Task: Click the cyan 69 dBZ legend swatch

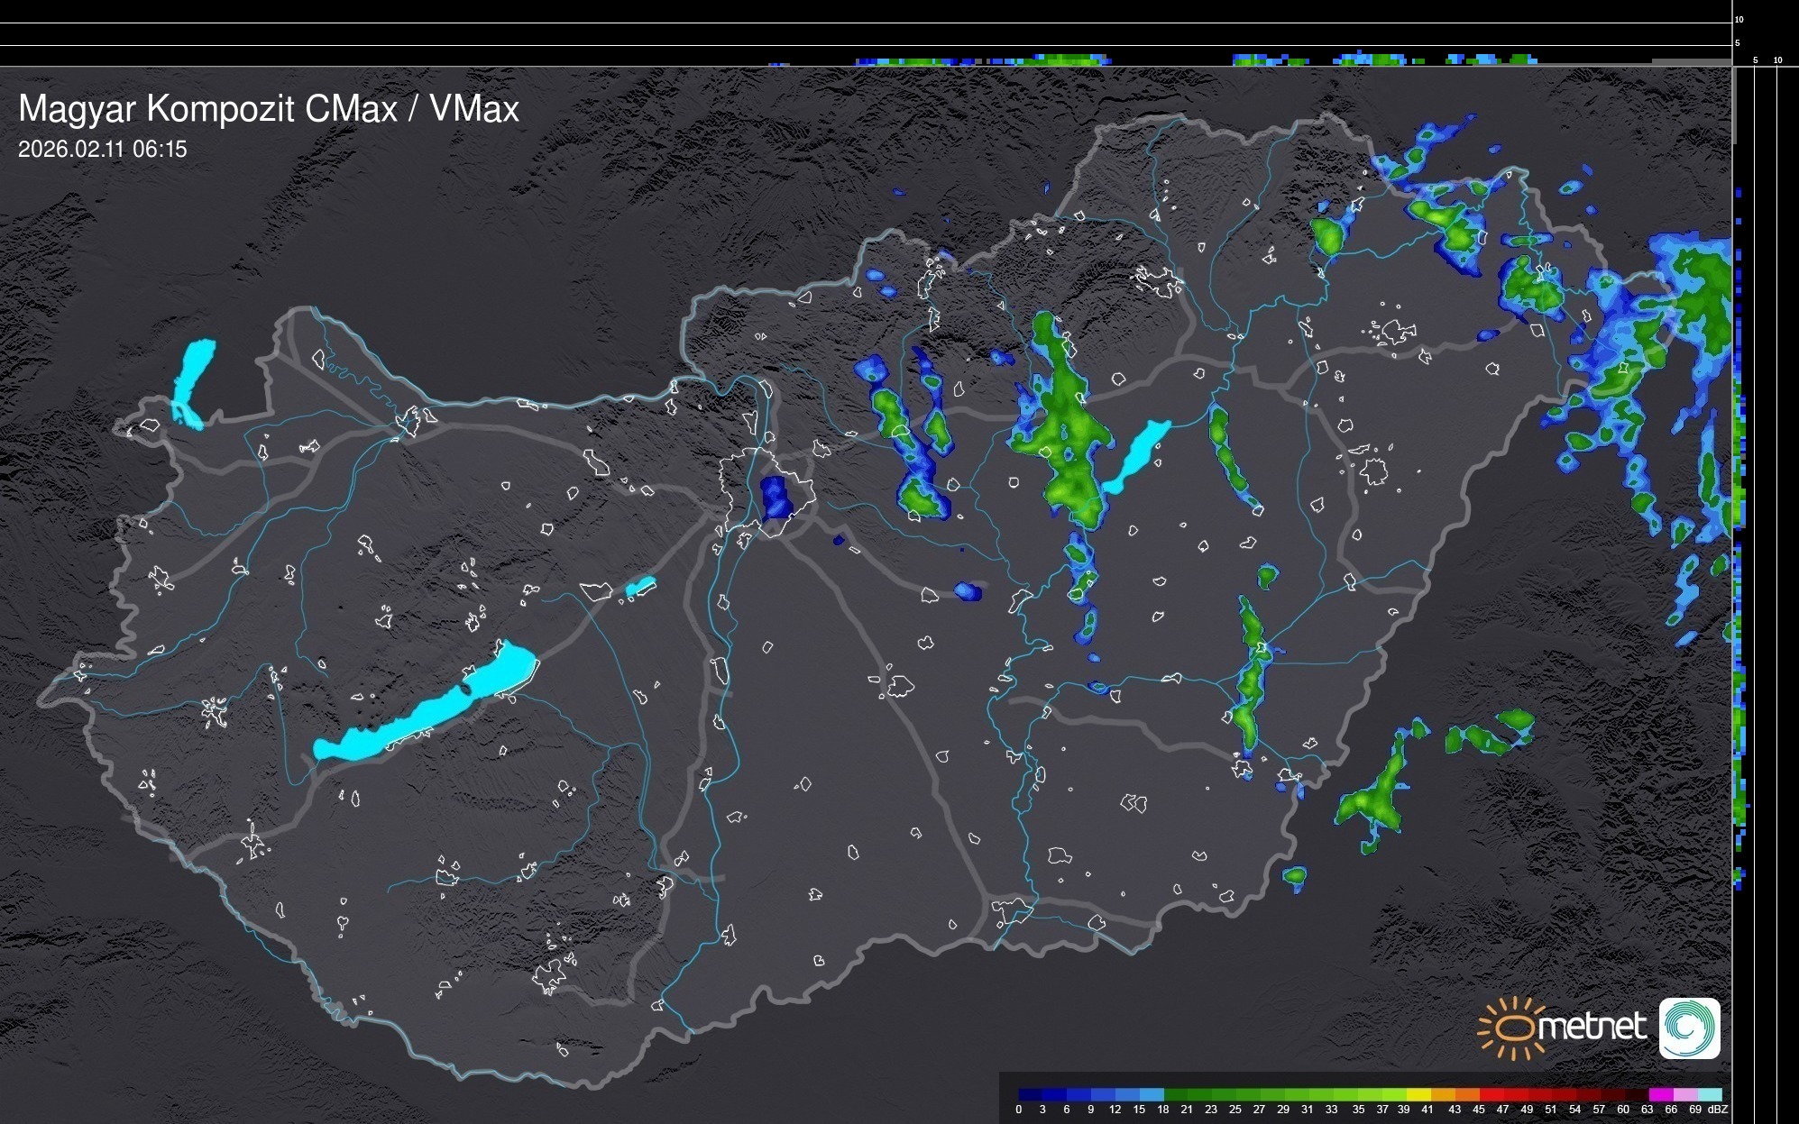Action: pyautogui.click(x=1709, y=1095)
